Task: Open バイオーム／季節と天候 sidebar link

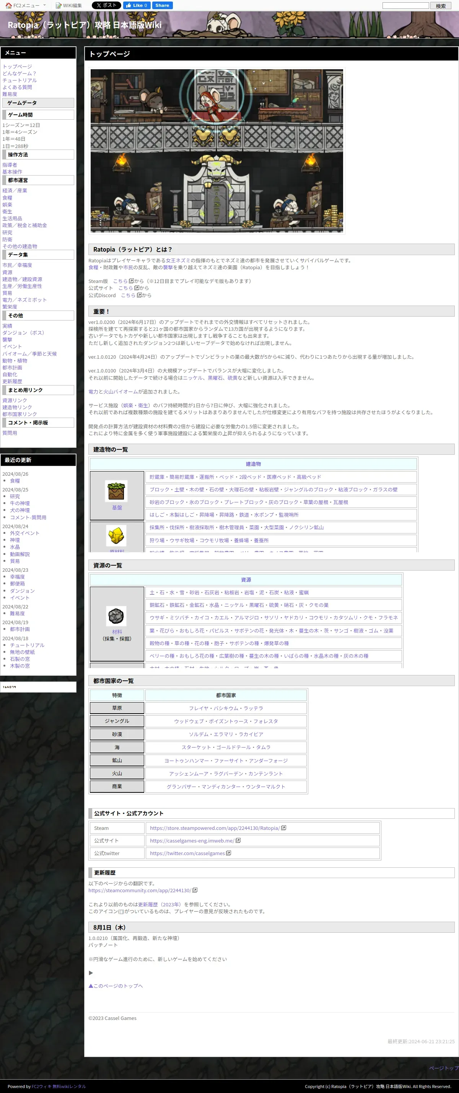Action: [x=30, y=353]
